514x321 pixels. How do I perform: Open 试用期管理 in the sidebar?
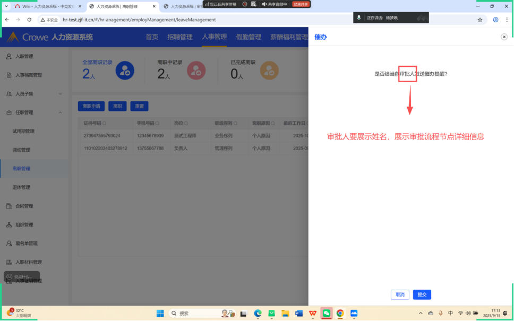(x=34, y=131)
